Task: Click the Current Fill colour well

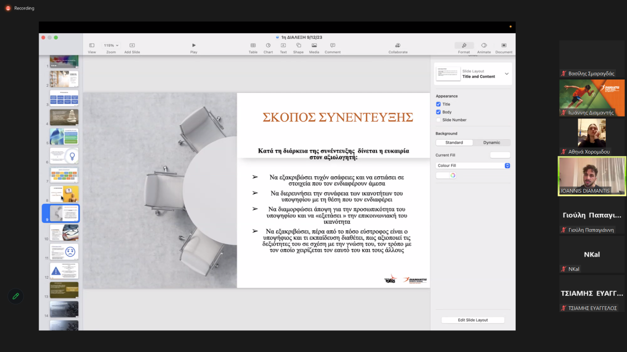Action: 500,155
